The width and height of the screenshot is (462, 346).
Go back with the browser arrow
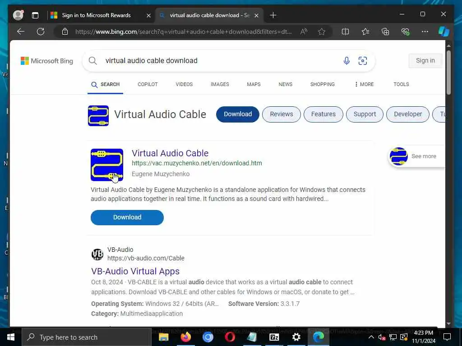[x=21, y=32]
